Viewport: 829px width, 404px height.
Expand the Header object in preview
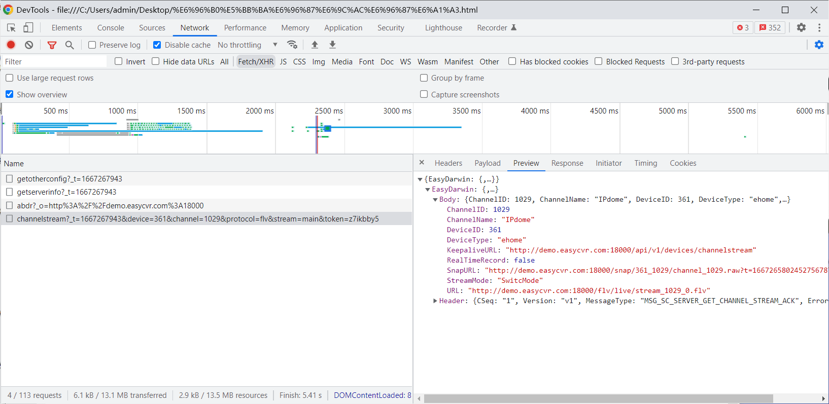pos(435,301)
